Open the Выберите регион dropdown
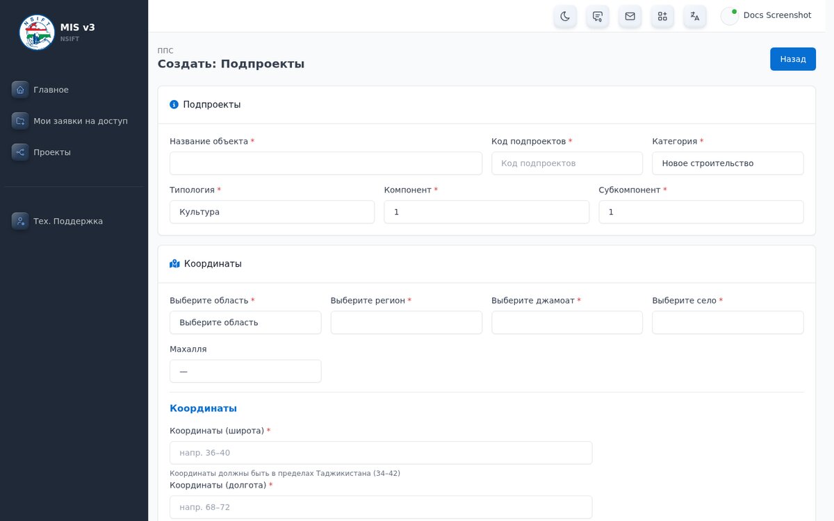 [407, 322]
